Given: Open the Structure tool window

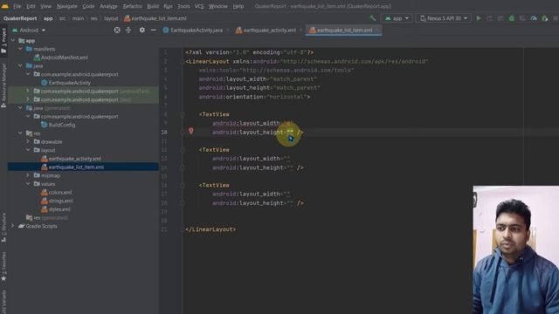Looking at the screenshot, I should coord(3,227).
